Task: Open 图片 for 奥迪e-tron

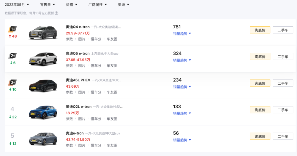Action: point(82,146)
